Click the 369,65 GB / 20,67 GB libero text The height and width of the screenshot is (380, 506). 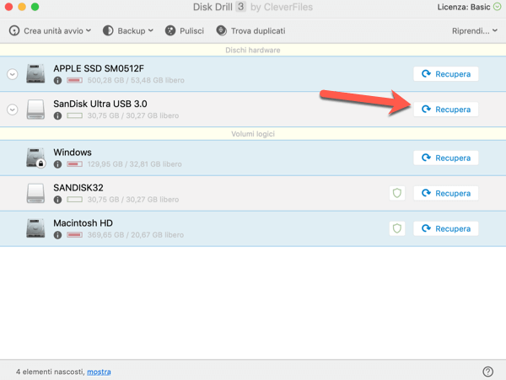coord(136,235)
